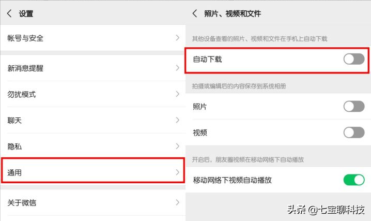The height and width of the screenshot is (221, 371).
Task: Enable the 视频 save switch
Action: (x=354, y=132)
